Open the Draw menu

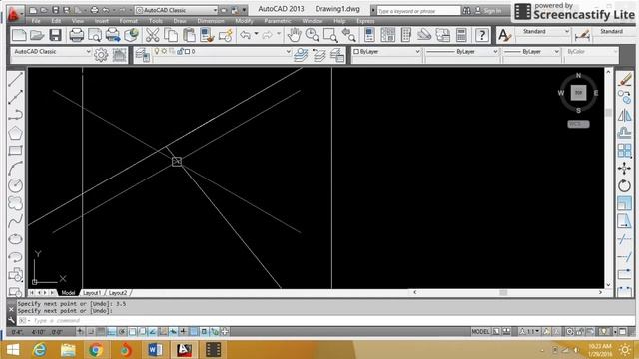coord(180,20)
